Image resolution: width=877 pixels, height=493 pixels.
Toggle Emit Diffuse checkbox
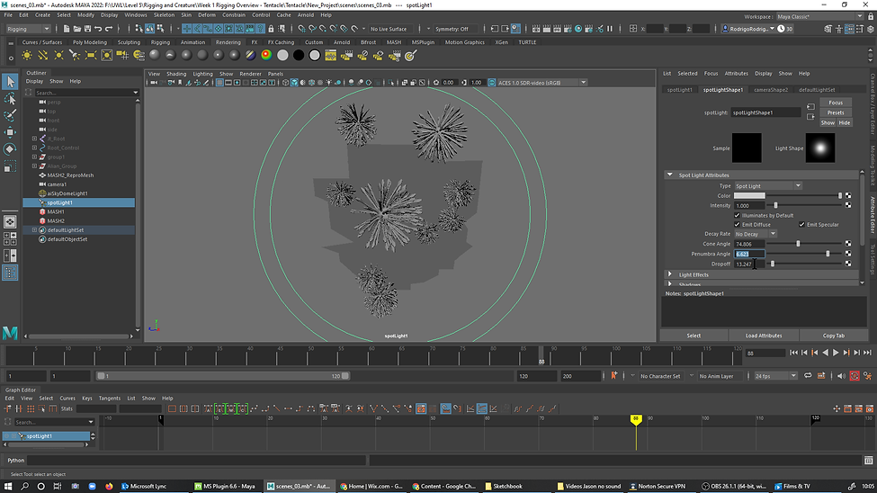coord(737,224)
